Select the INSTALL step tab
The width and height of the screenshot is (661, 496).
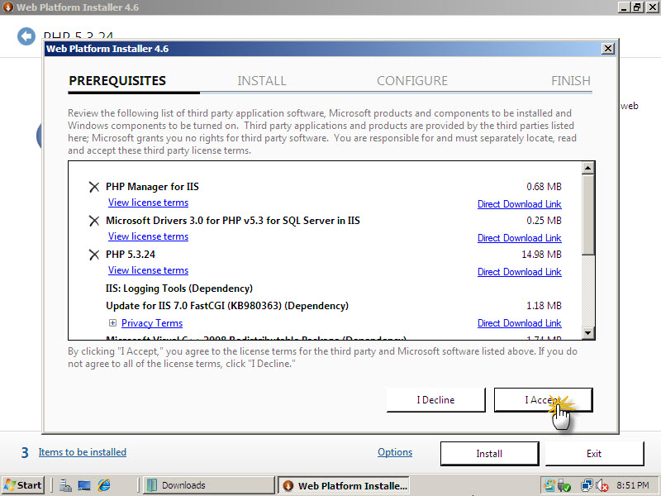pyautogui.click(x=262, y=80)
